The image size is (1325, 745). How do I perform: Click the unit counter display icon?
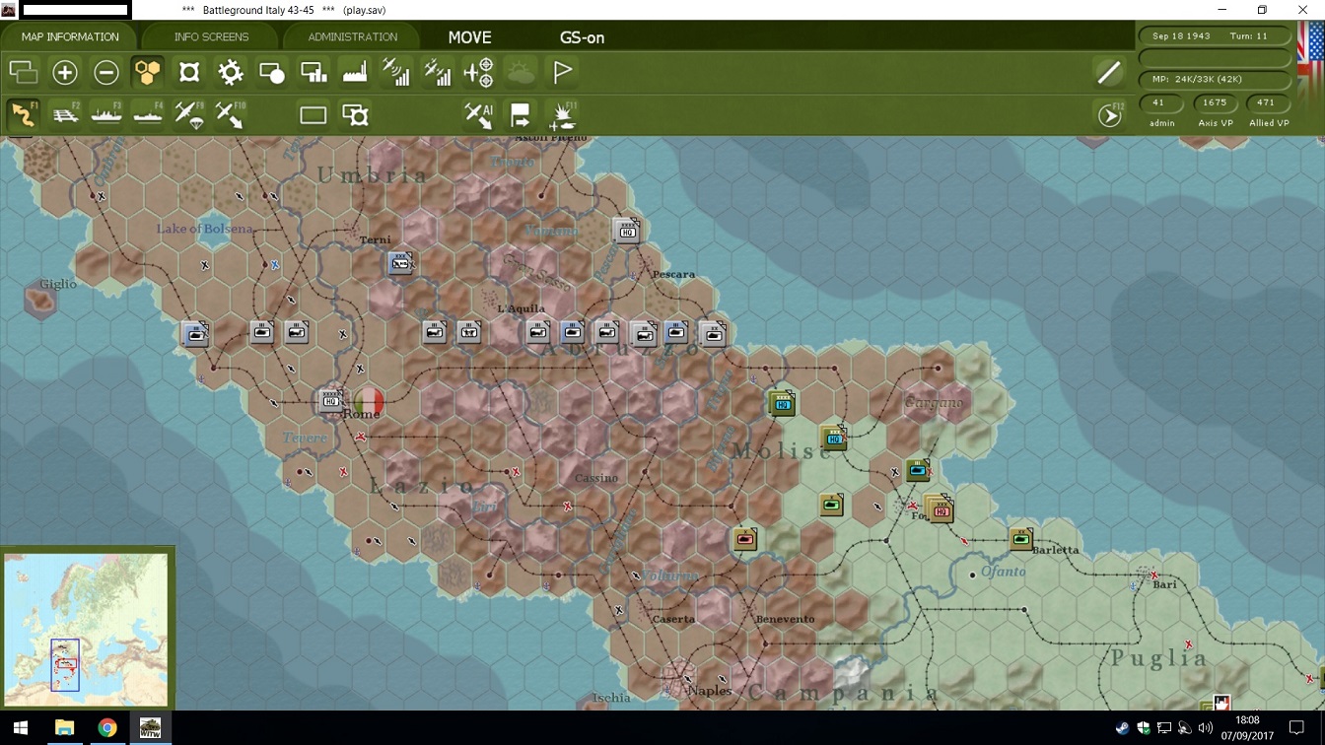pyautogui.click(x=189, y=72)
